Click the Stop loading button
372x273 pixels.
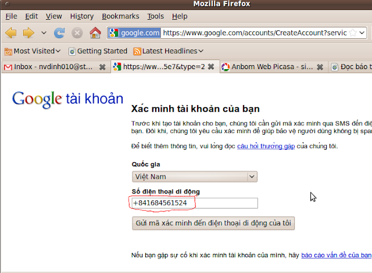(x=77, y=33)
